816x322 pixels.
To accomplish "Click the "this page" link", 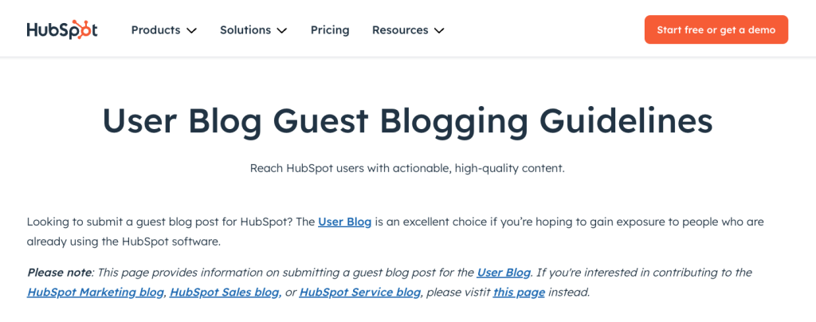I will tap(519, 292).
